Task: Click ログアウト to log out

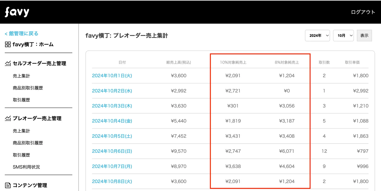Action: [x=363, y=12]
